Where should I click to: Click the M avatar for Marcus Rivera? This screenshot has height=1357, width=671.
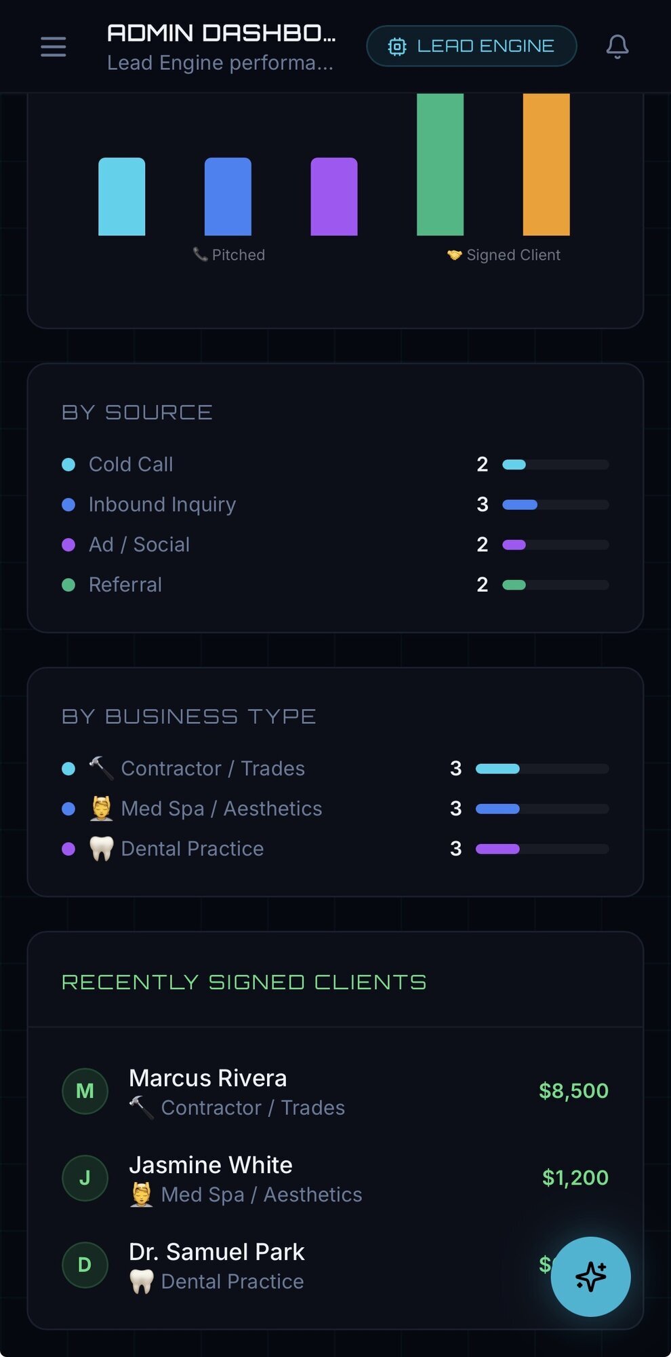click(85, 1091)
